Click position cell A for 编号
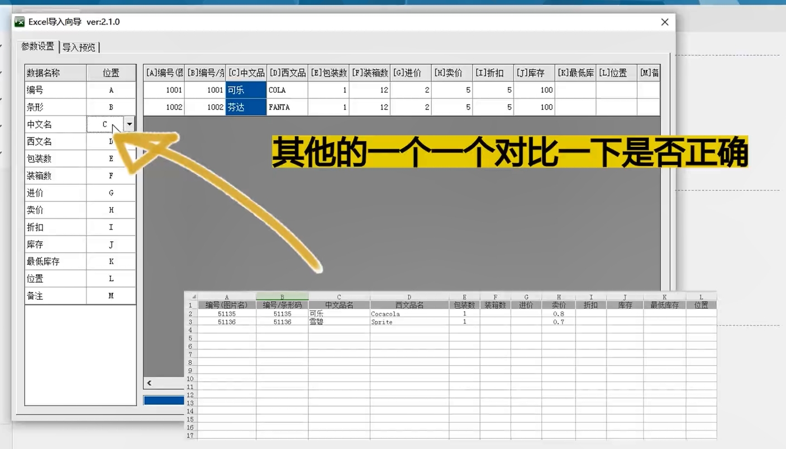The height and width of the screenshot is (449, 786). coord(111,90)
